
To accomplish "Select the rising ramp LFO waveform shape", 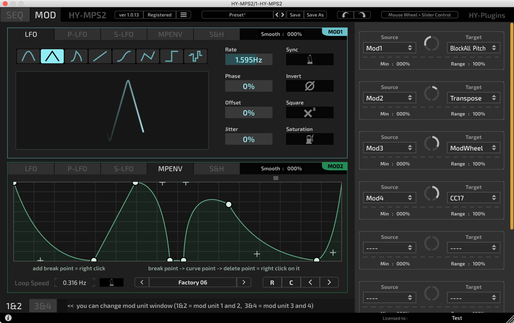I will (100, 56).
